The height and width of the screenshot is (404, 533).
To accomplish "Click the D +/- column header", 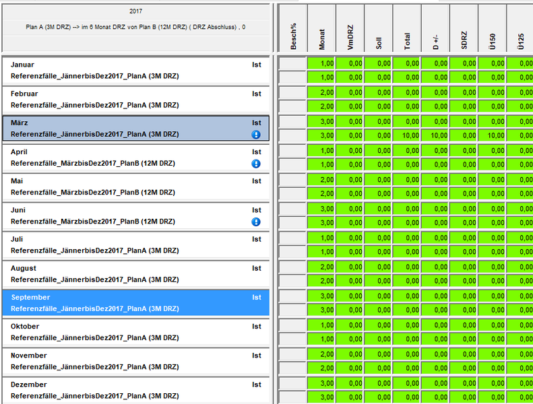I will (435, 28).
